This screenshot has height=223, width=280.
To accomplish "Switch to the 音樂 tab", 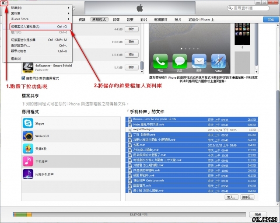I will 130,20.
